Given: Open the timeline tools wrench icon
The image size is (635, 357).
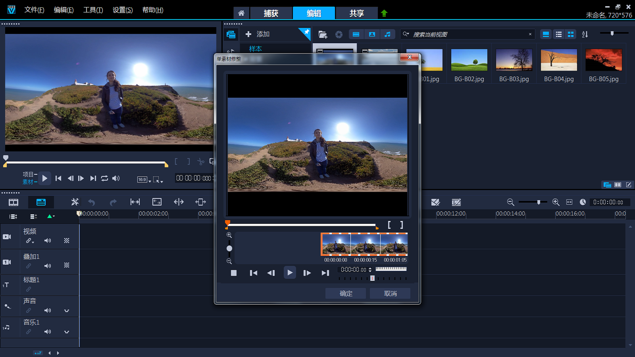Looking at the screenshot, I should click(75, 202).
